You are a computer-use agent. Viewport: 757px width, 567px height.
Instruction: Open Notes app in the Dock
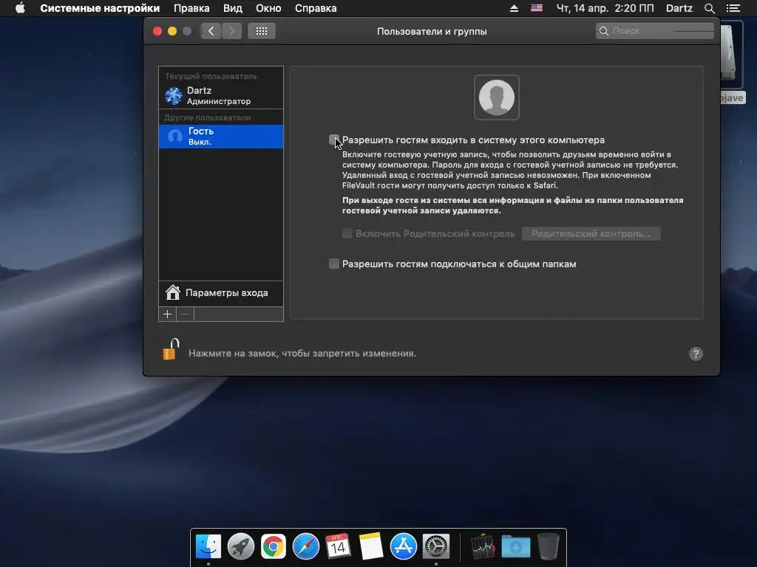(x=371, y=546)
